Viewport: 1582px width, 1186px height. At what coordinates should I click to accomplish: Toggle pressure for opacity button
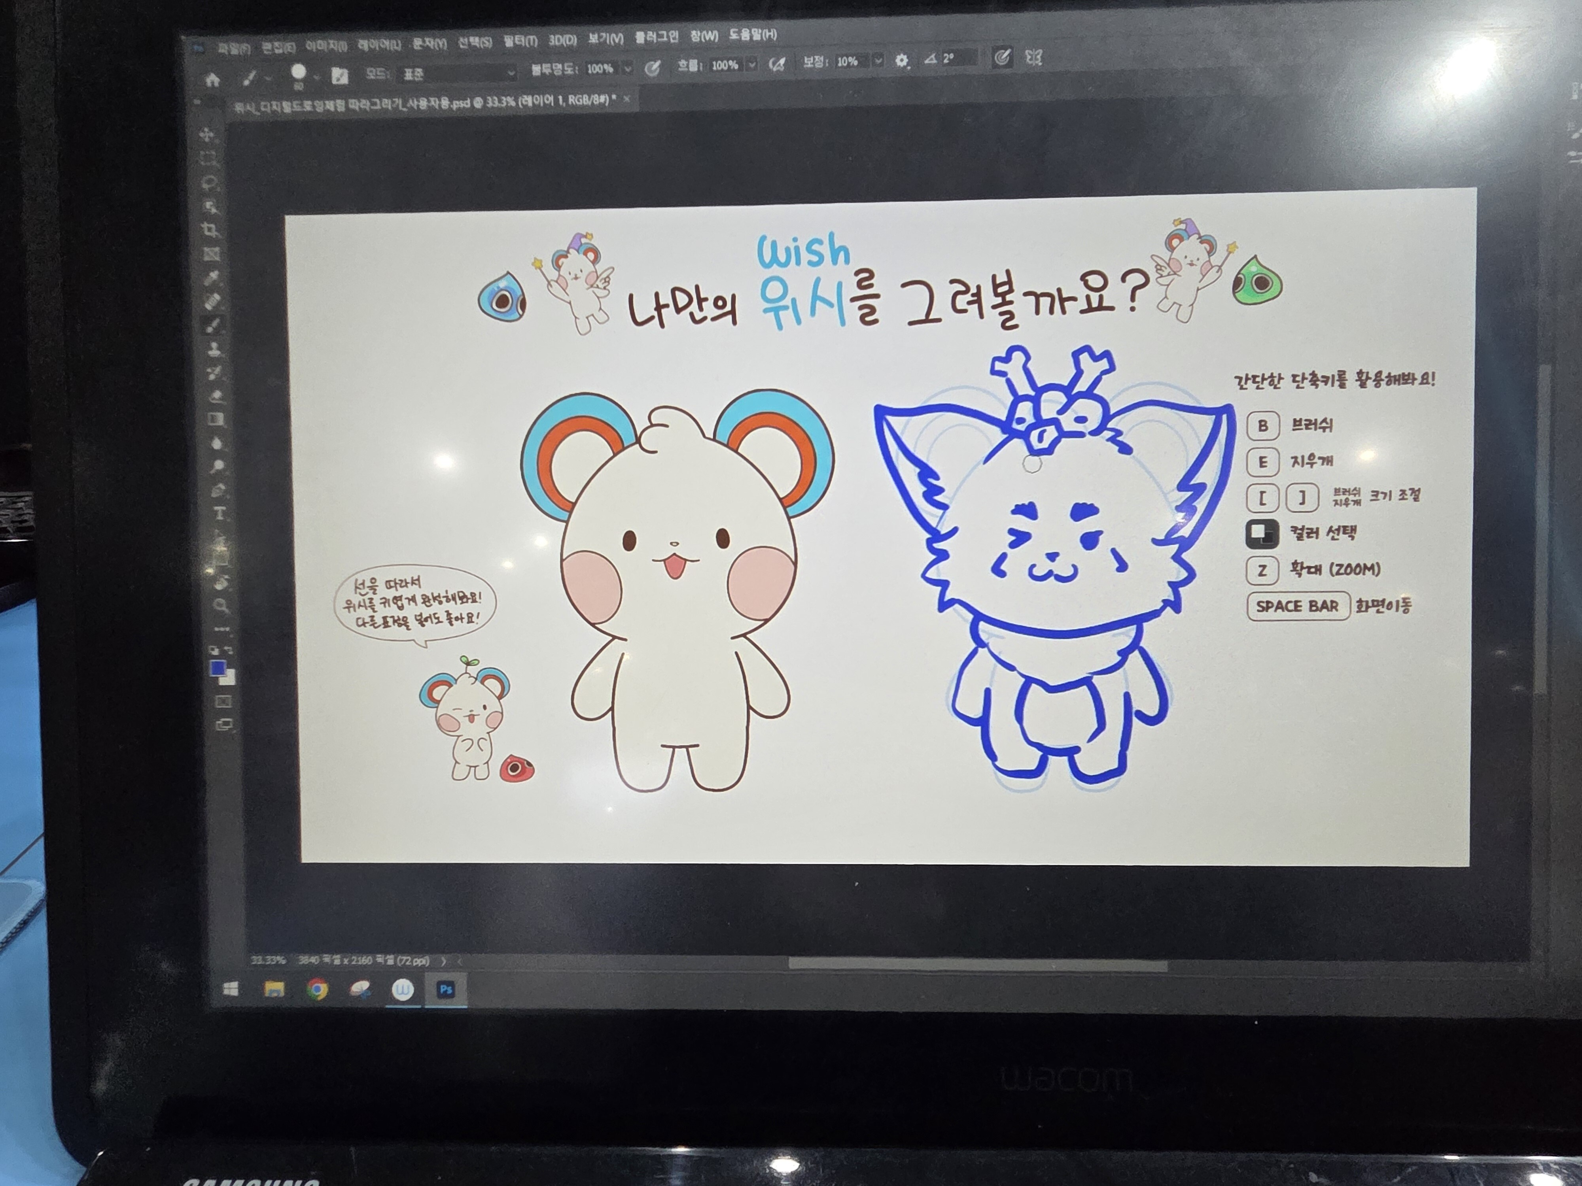coord(652,69)
